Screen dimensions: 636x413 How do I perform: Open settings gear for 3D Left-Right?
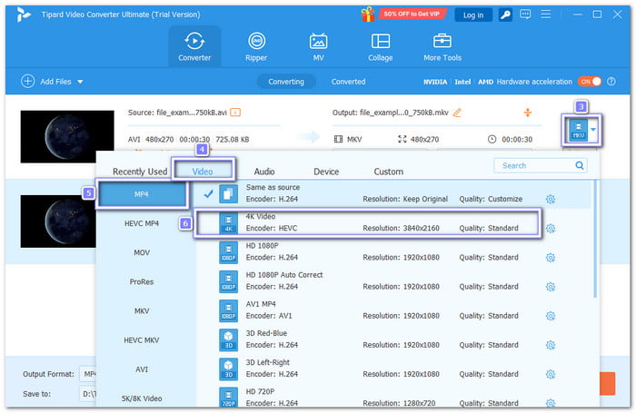[551, 374]
